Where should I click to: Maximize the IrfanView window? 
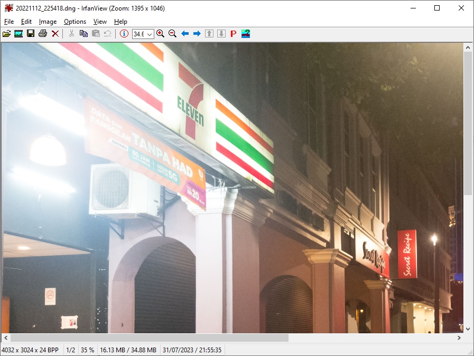437,8
